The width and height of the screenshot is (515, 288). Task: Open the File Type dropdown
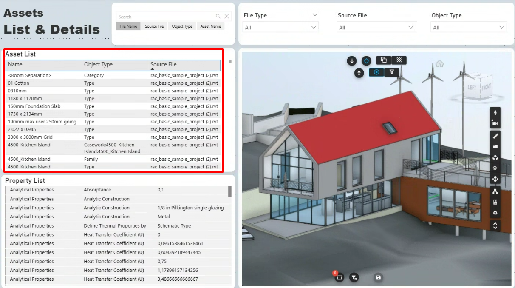[x=280, y=27]
